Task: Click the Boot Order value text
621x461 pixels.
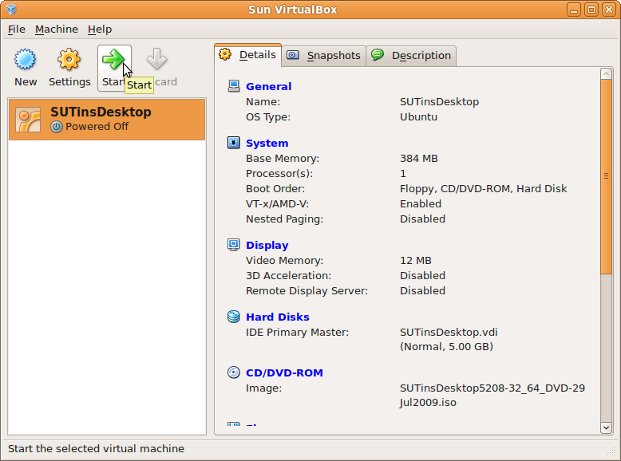Action: [483, 189]
